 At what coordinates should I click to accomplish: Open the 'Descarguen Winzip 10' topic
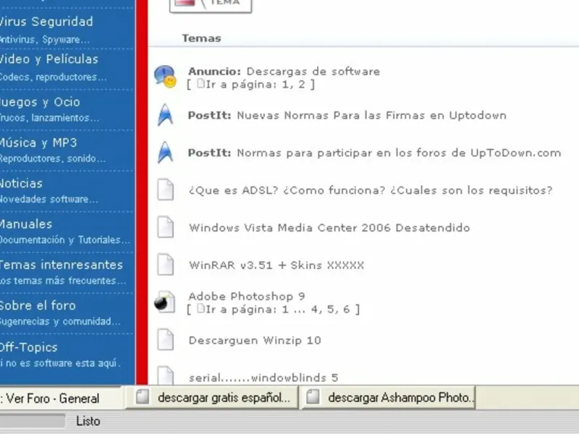255,340
